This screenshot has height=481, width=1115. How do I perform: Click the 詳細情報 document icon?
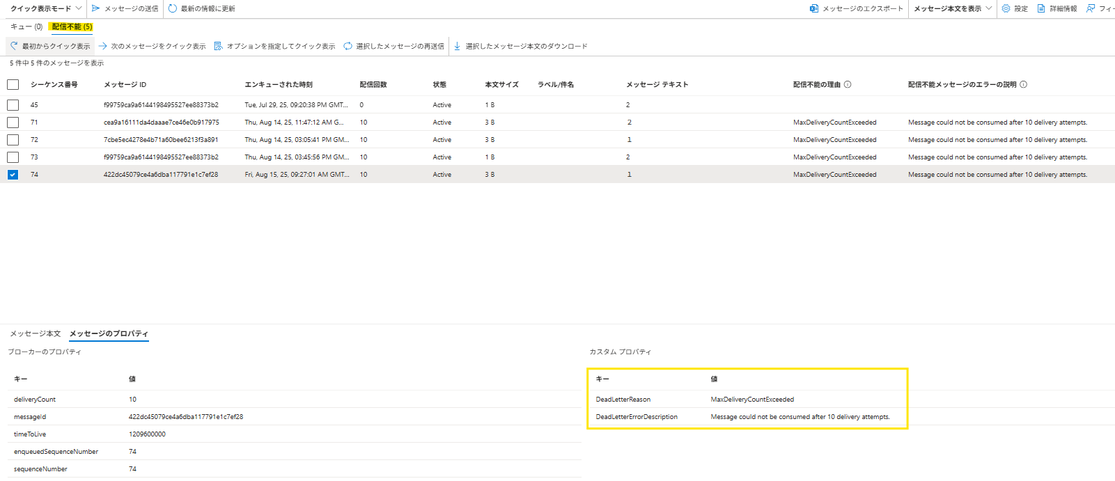1041,8
